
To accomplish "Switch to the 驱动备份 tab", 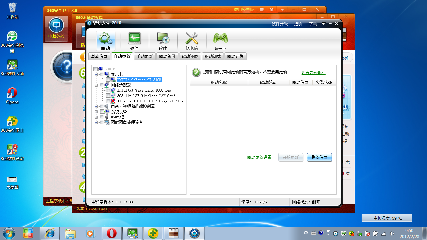I will point(167,56).
